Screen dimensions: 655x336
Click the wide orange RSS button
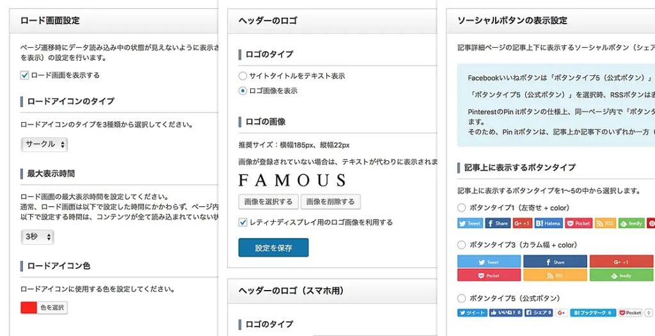(x=555, y=275)
